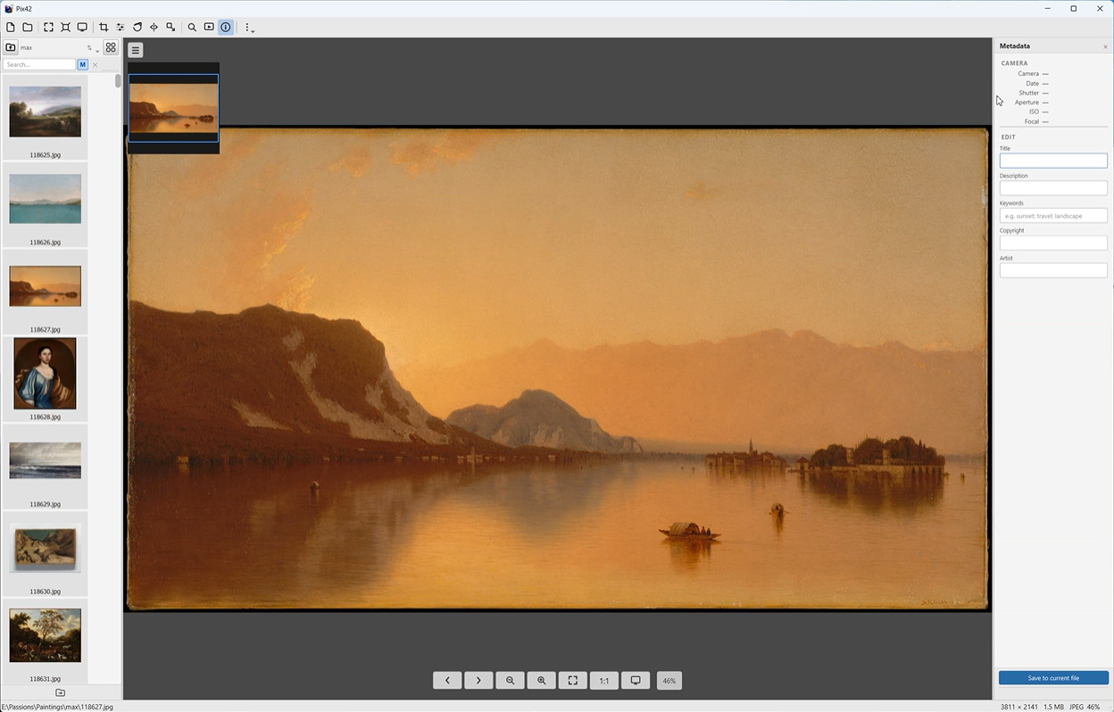Select thumbnail 118629.jpg
Screen dimensions: 1114x712
45,460
